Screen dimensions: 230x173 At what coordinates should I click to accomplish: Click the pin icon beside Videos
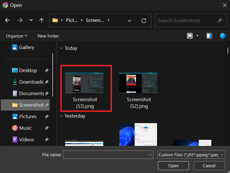pos(47,140)
